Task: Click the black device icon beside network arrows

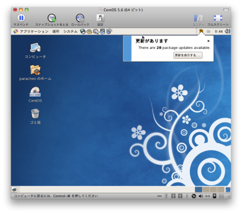Action: 215,196
